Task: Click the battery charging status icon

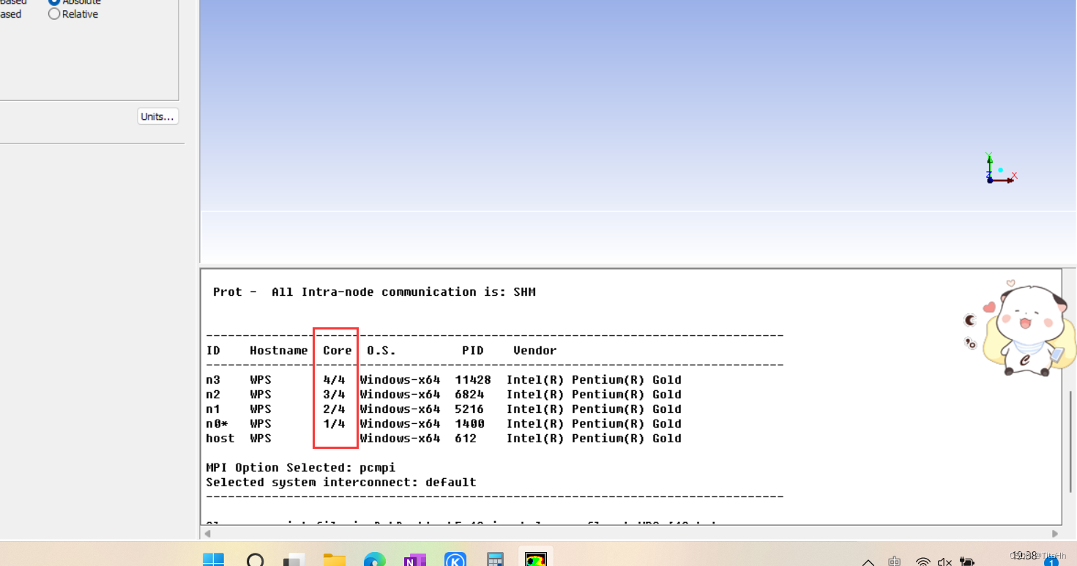Action: click(x=966, y=562)
